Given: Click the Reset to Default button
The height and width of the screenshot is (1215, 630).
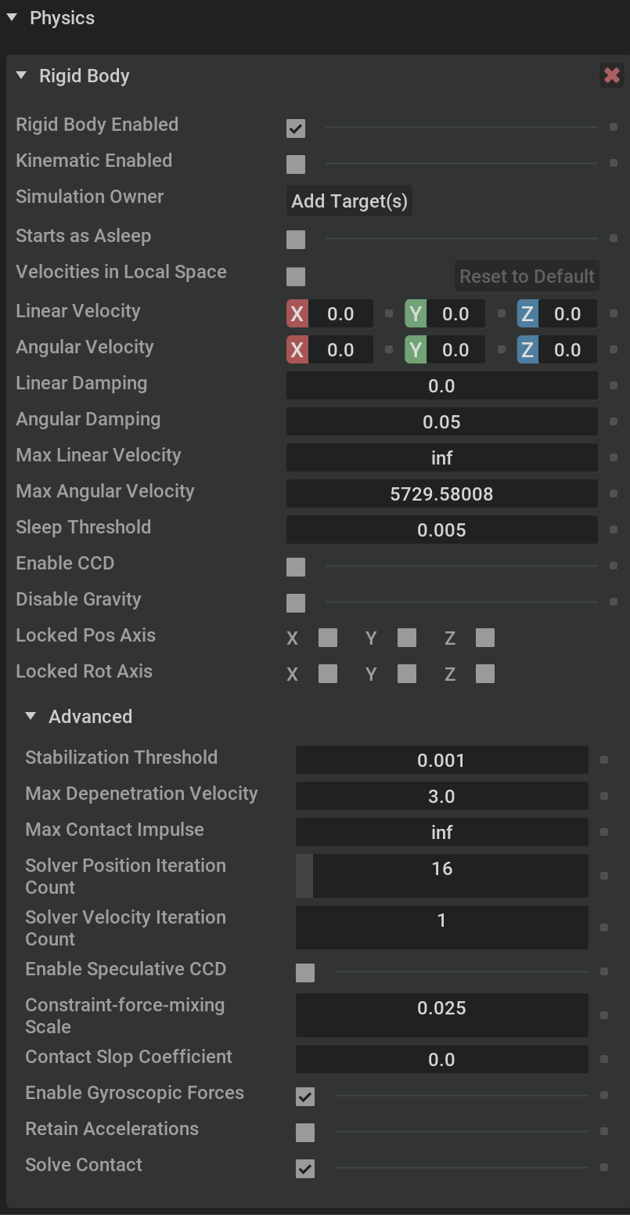Looking at the screenshot, I should tap(527, 277).
